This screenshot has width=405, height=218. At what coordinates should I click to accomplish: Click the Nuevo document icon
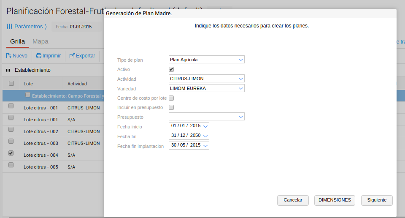pos(9,56)
